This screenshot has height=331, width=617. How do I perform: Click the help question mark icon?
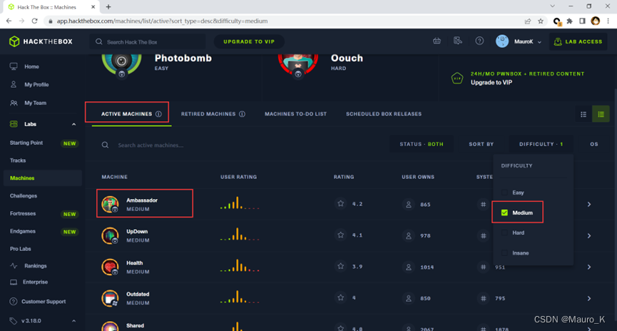[479, 41]
